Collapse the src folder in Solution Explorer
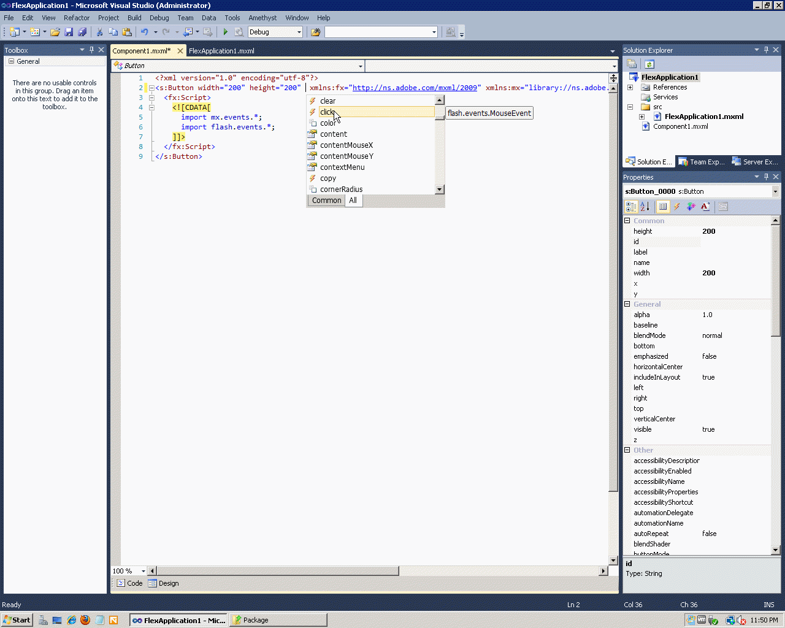Image resolution: width=785 pixels, height=628 pixels. click(630, 107)
